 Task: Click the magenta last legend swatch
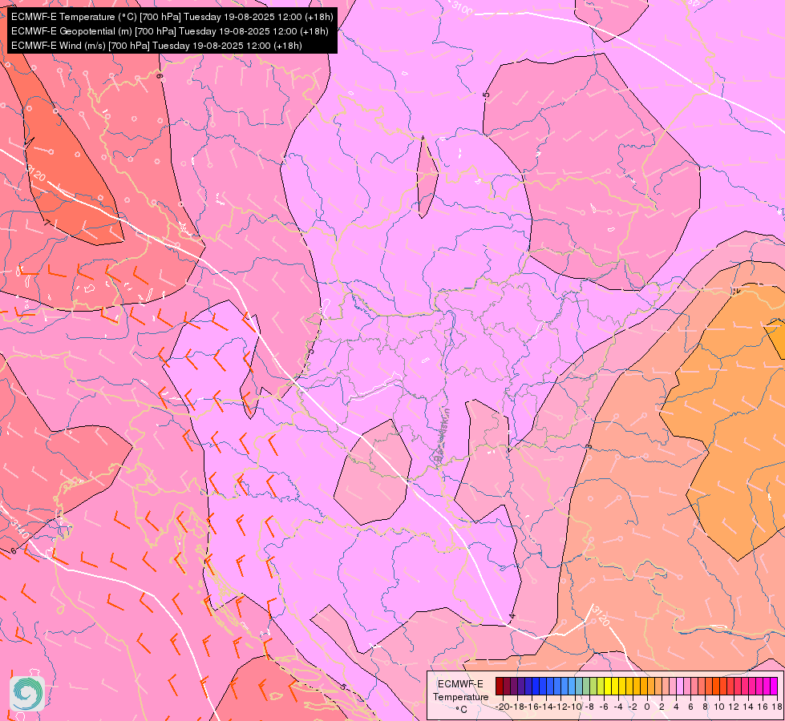774,686
